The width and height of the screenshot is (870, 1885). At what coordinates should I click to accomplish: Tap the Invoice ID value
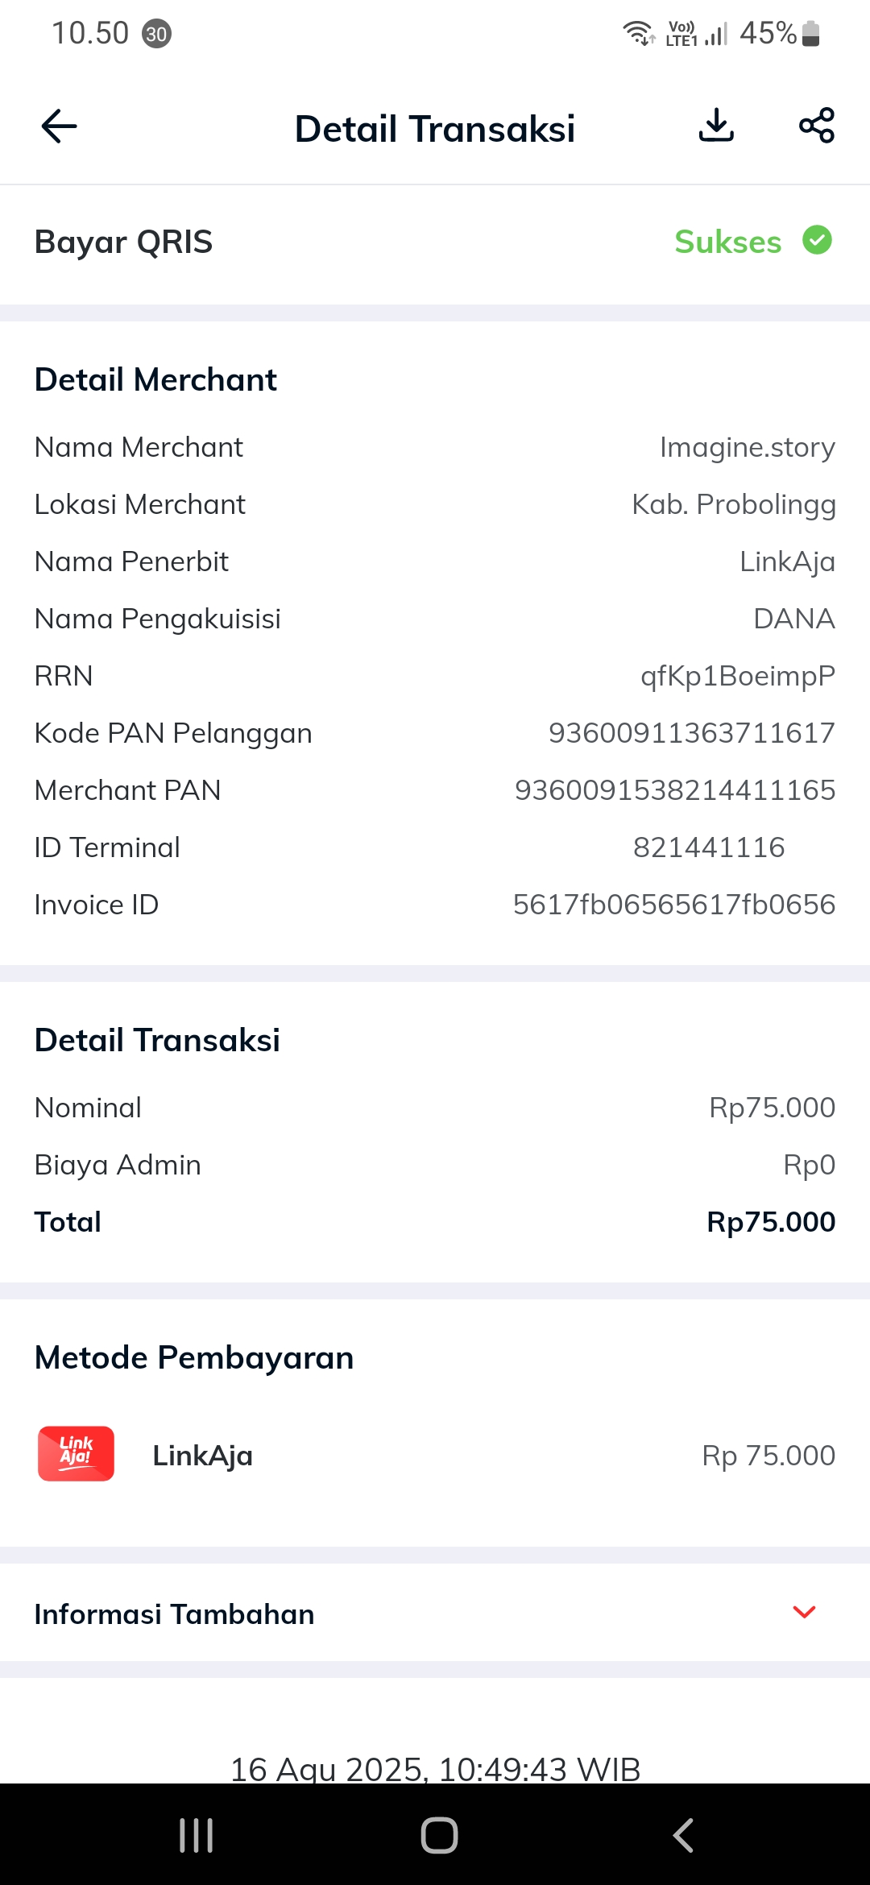click(x=673, y=905)
